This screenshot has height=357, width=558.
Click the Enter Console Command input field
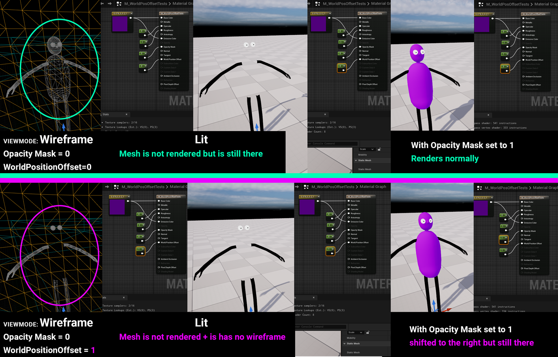click(x=332, y=144)
